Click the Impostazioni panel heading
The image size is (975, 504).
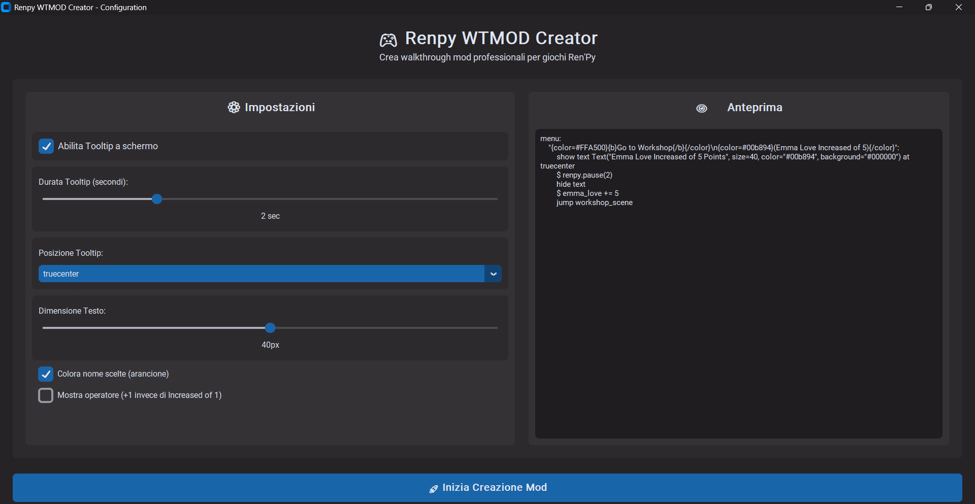tap(280, 108)
